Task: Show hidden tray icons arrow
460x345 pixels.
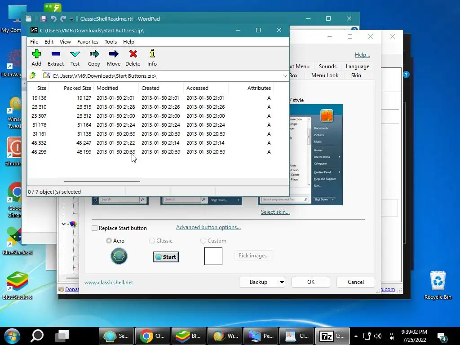Action: tap(356, 336)
